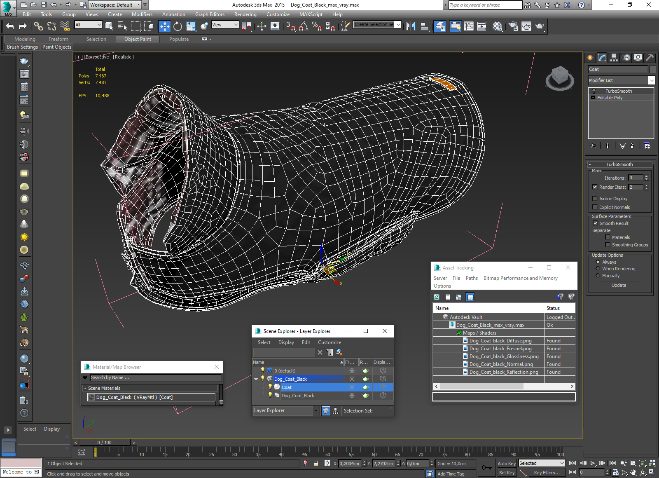The image size is (659, 478).
Task: Collapse the Scene Materials rollout
Action: coord(85,388)
